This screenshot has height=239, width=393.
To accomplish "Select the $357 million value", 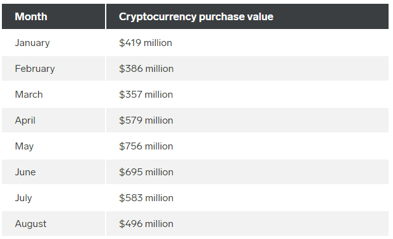I will pyautogui.click(x=146, y=95).
